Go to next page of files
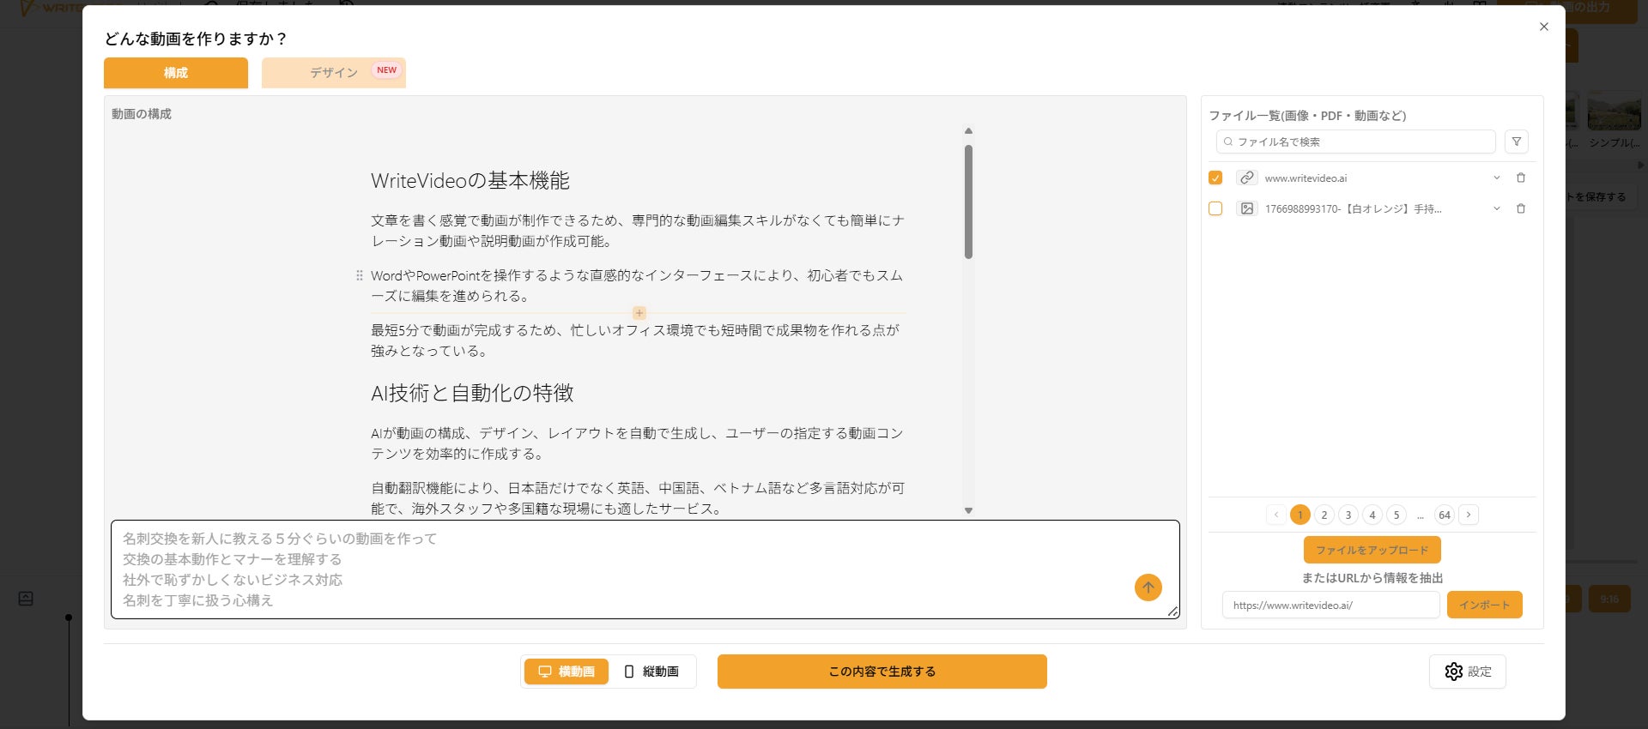This screenshot has width=1648, height=729. click(x=1469, y=515)
